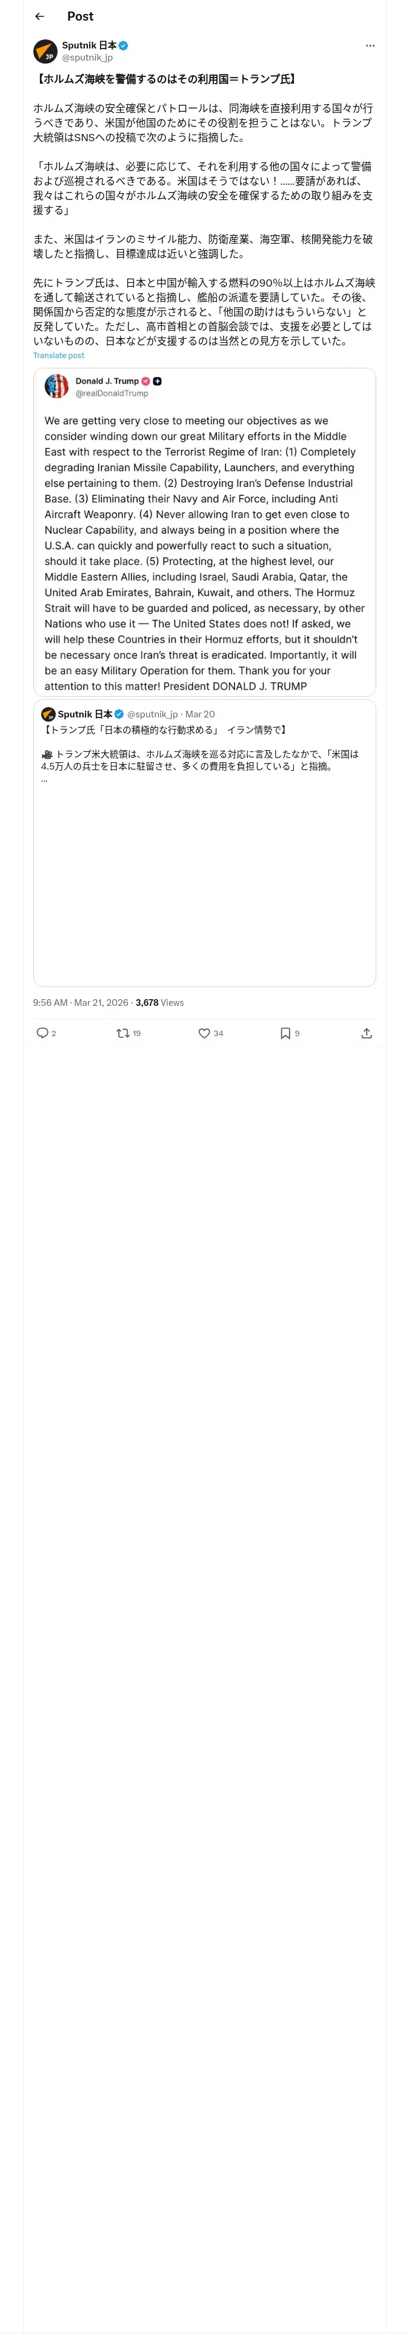Screen dimensions: 409x2334
Task: Click the back arrow icon
Action: pos(40,16)
